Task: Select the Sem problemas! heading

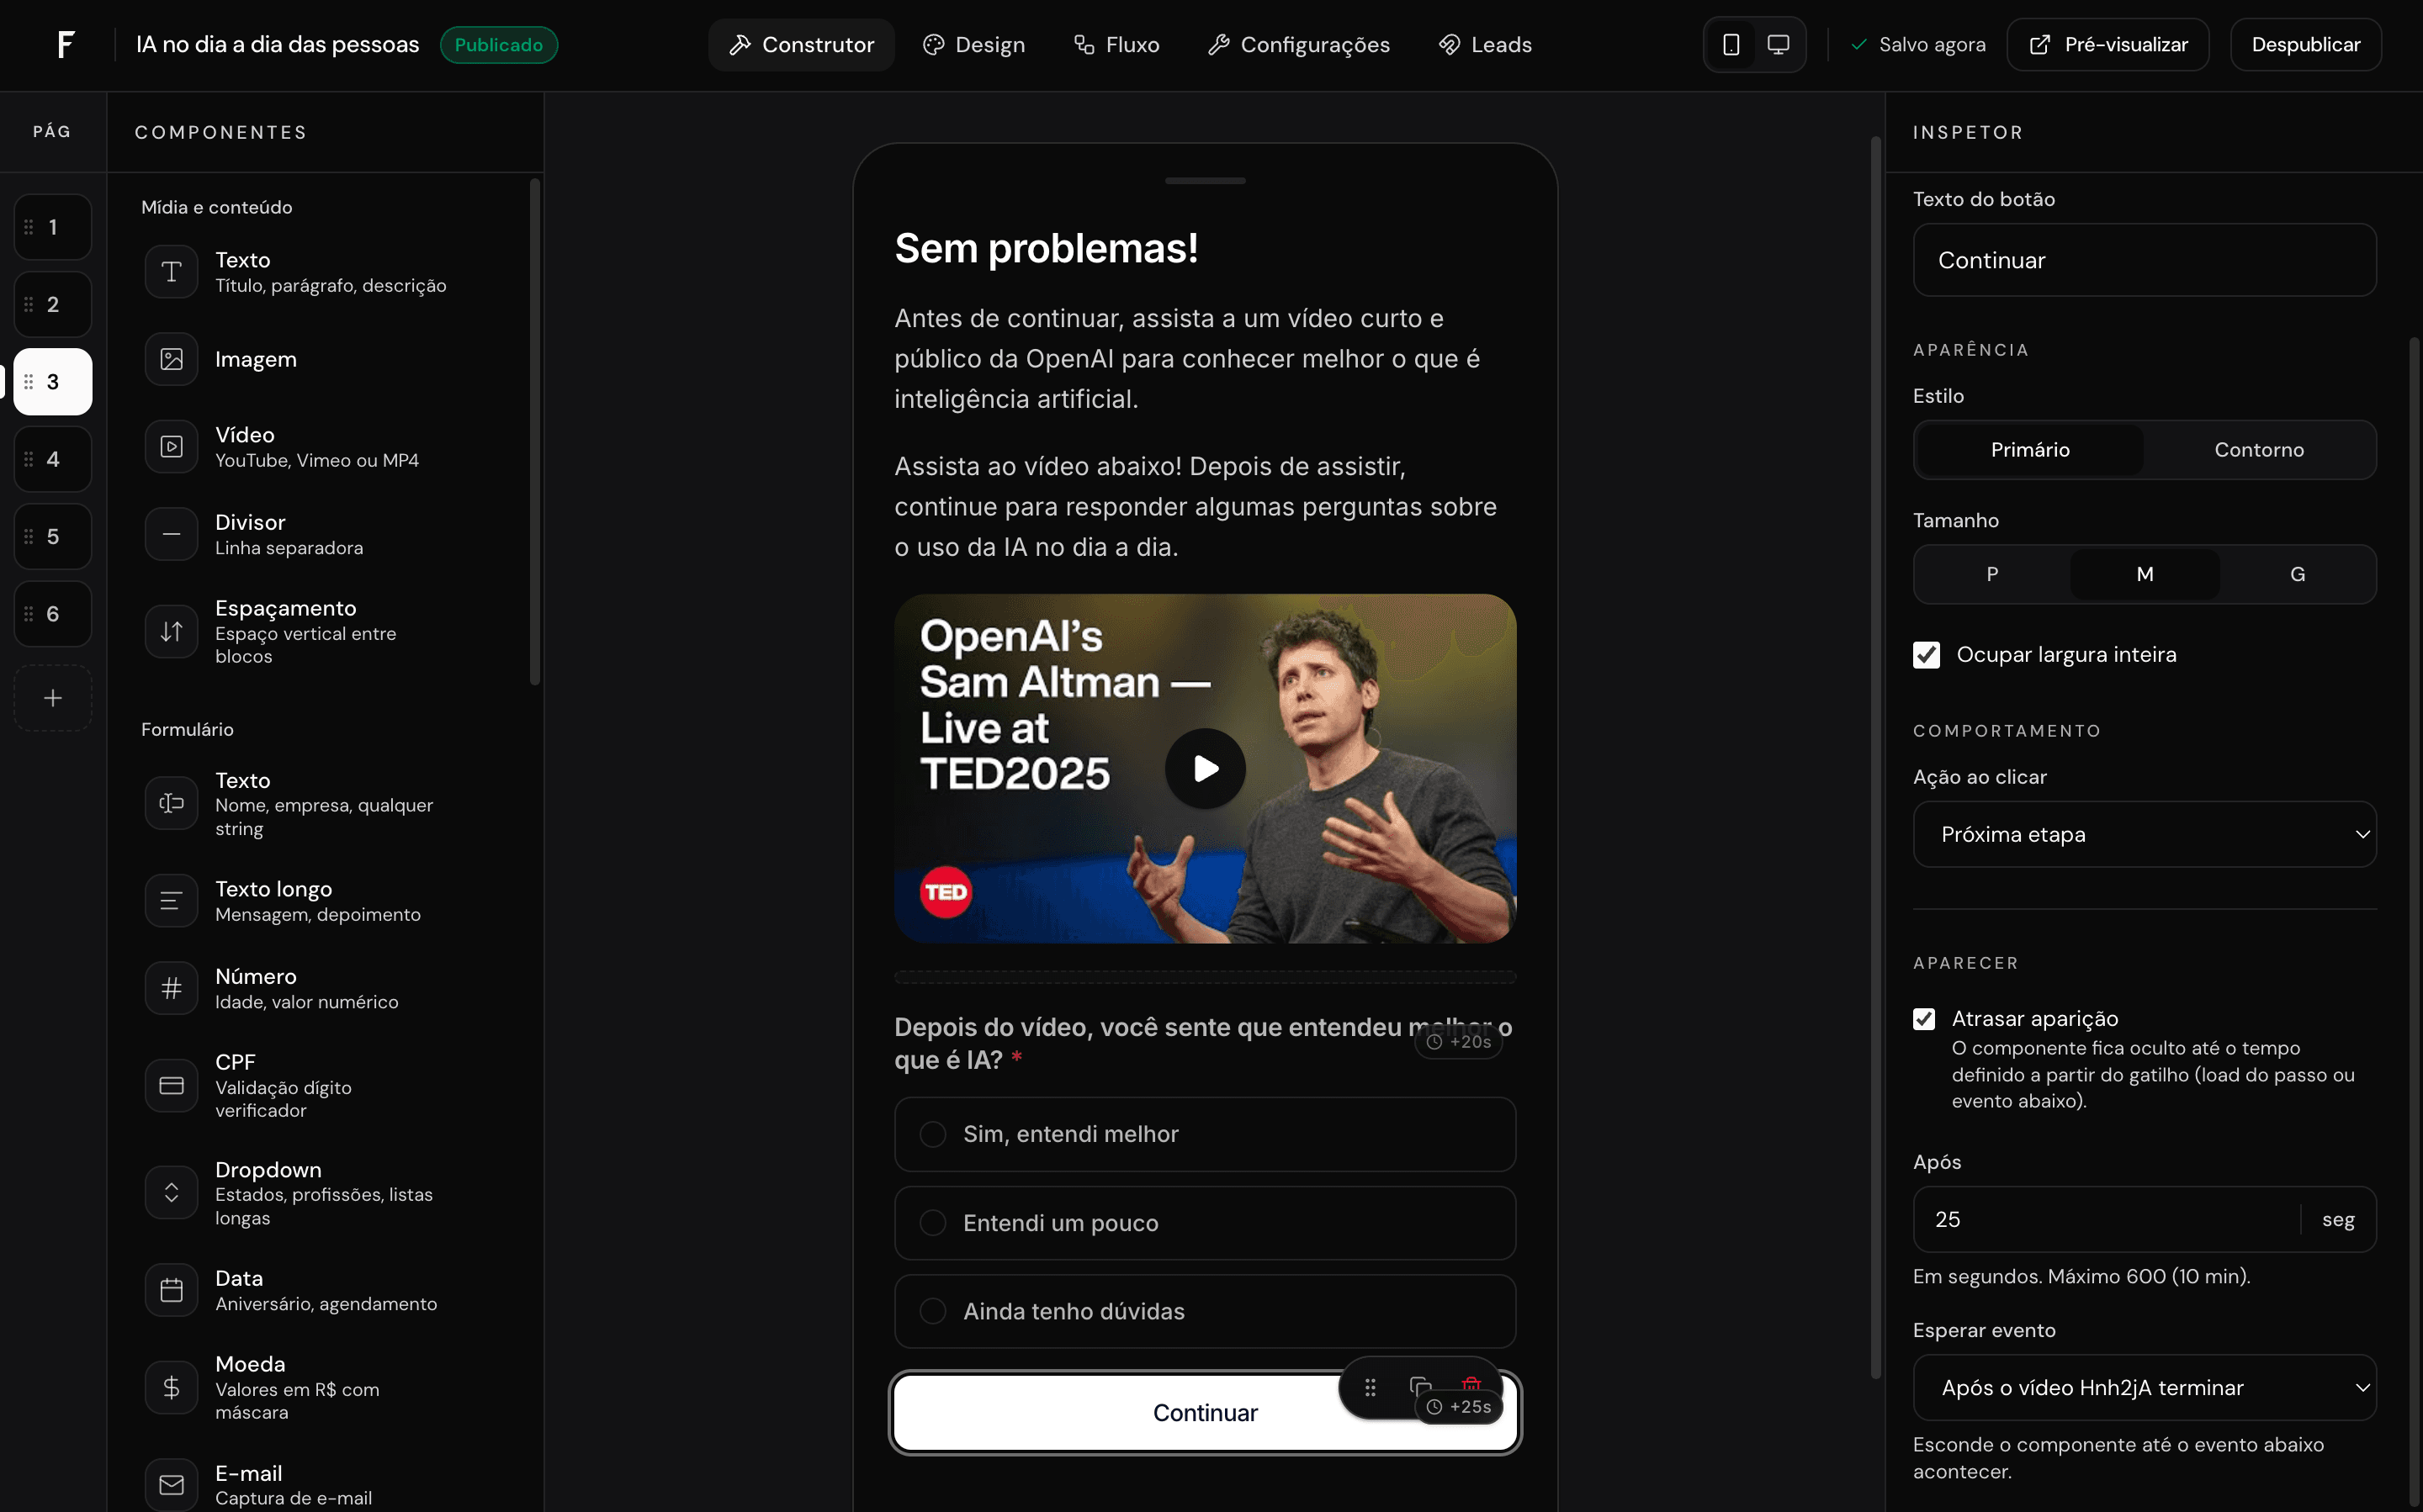Action: (1046, 248)
